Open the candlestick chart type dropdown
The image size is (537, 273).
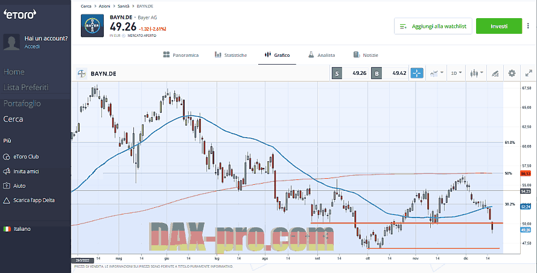coord(477,73)
